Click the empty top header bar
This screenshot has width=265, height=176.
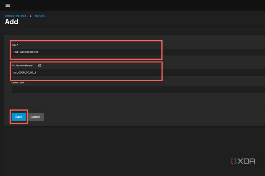pyautogui.click(x=128, y=5)
